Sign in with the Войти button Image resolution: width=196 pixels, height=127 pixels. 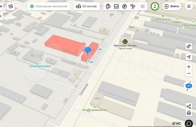coord(172,6)
